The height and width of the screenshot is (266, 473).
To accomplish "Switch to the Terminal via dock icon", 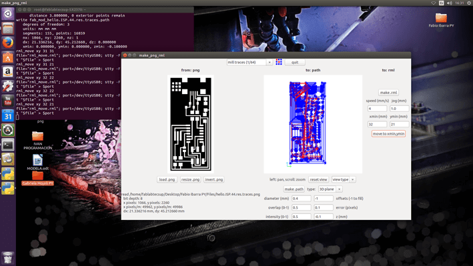I will pos(8,145).
